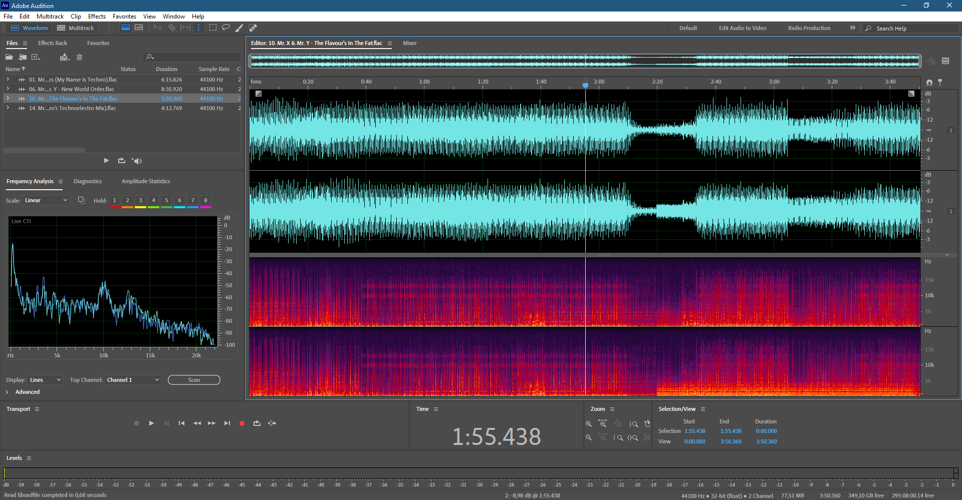Image resolution: width=962 pixels, height=500 pixels.
Task: Click the blue playhead marker on the timeline
Action: 585,86
